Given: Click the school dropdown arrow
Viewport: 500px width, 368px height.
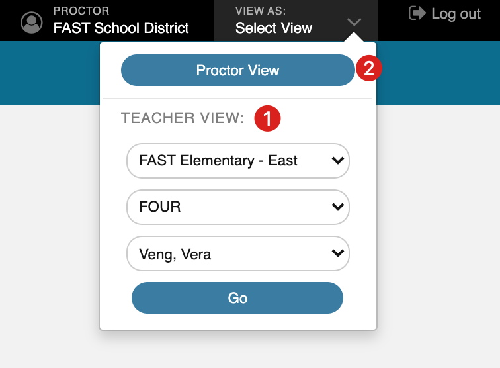Looking at the screenshot, I should coord(338,160).
